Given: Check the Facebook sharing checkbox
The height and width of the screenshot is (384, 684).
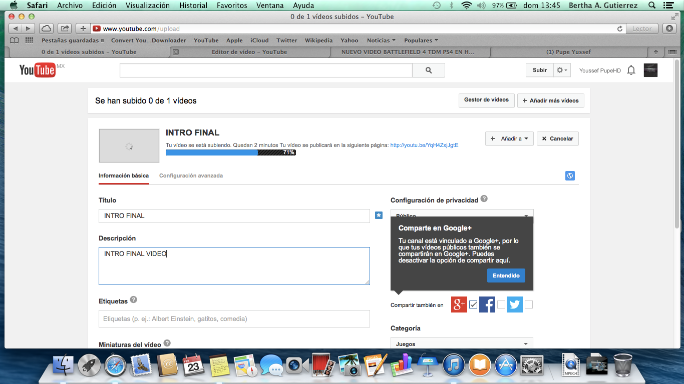Looking at the screenshot, I should tap(501, 304).
